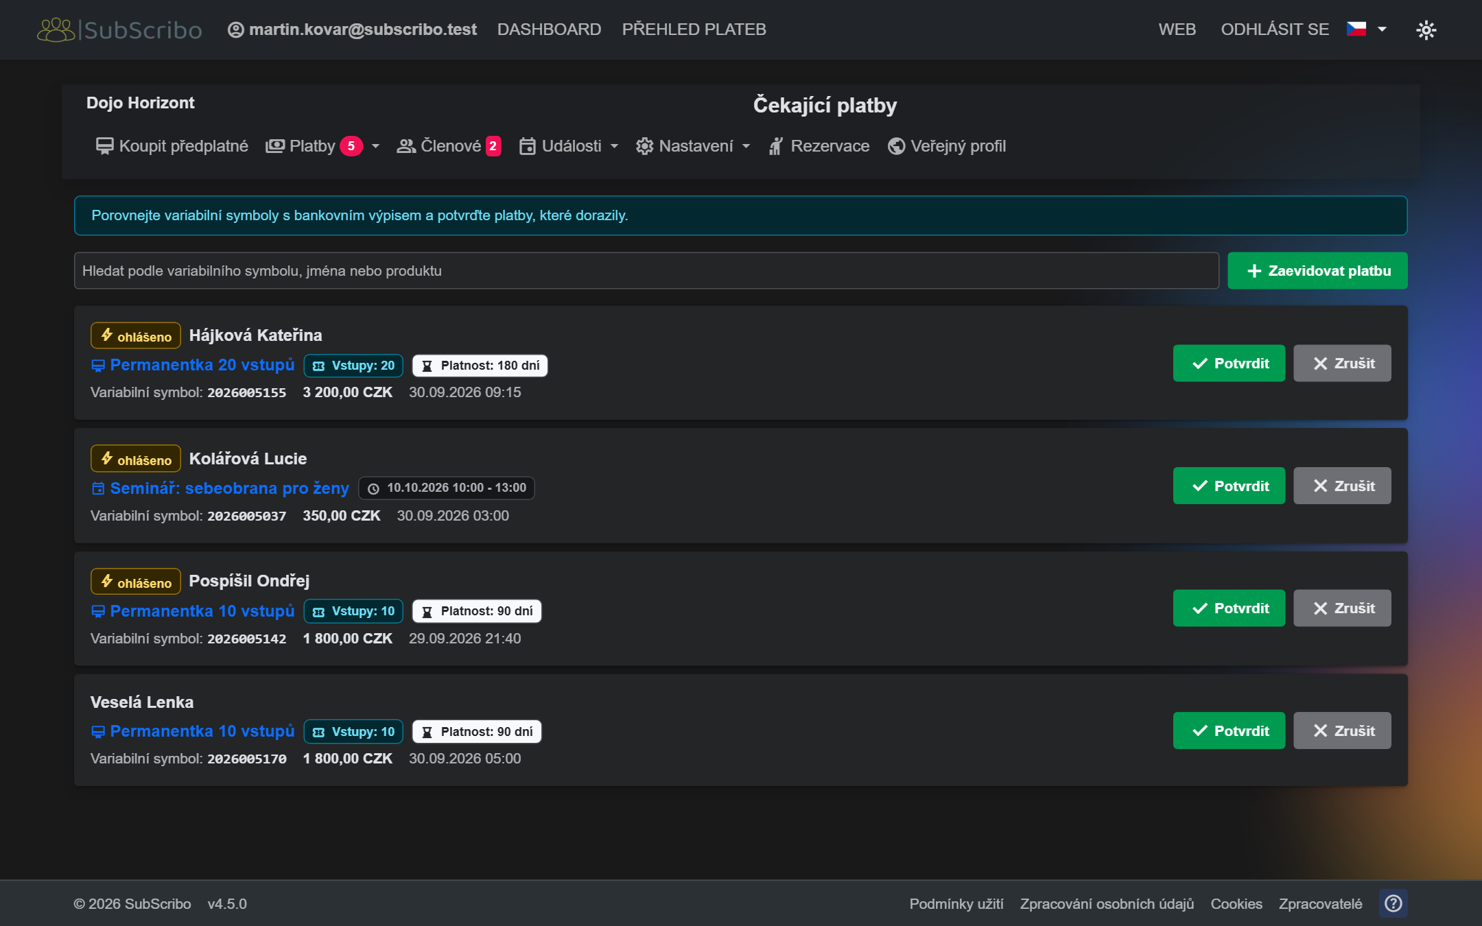Click Zaevidovat platbu button
The image size is (1482, 926).
pyautogui.click(x=1317, y=271)
